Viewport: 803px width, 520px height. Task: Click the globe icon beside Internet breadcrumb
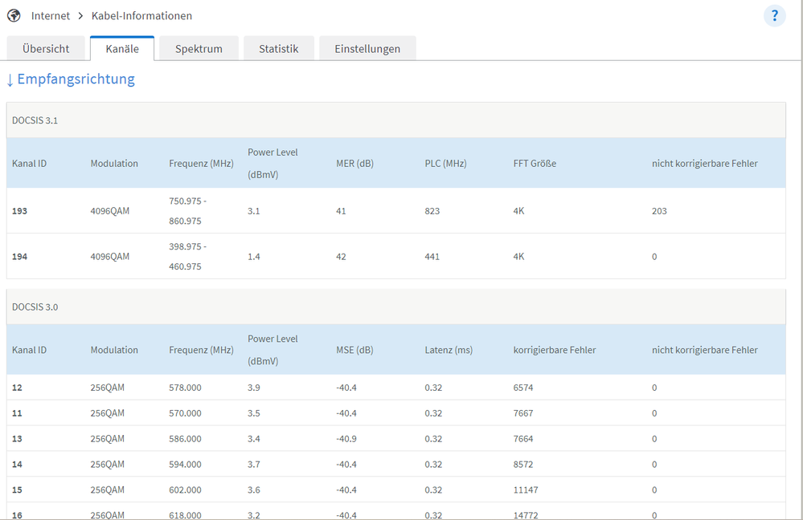[14, 15]
